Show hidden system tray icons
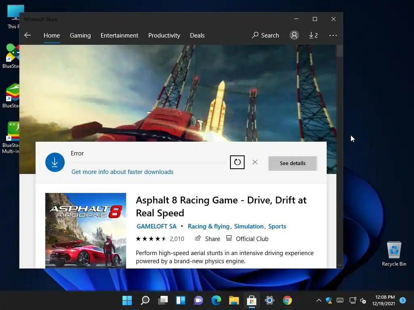 [x=319, y=300]
